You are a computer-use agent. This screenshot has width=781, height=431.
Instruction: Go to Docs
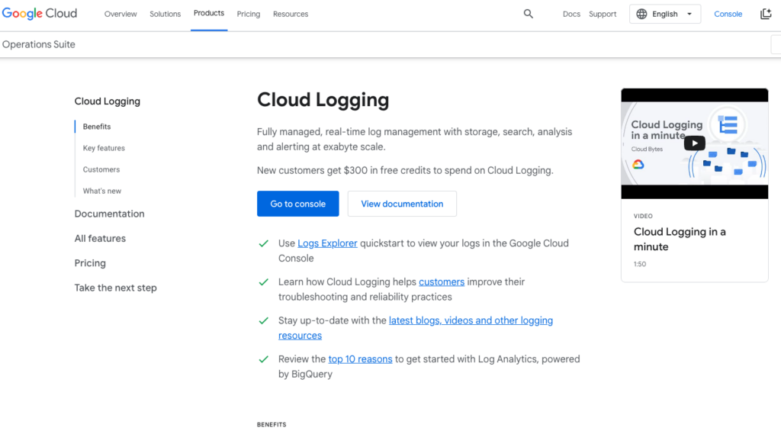pos(571,14)
